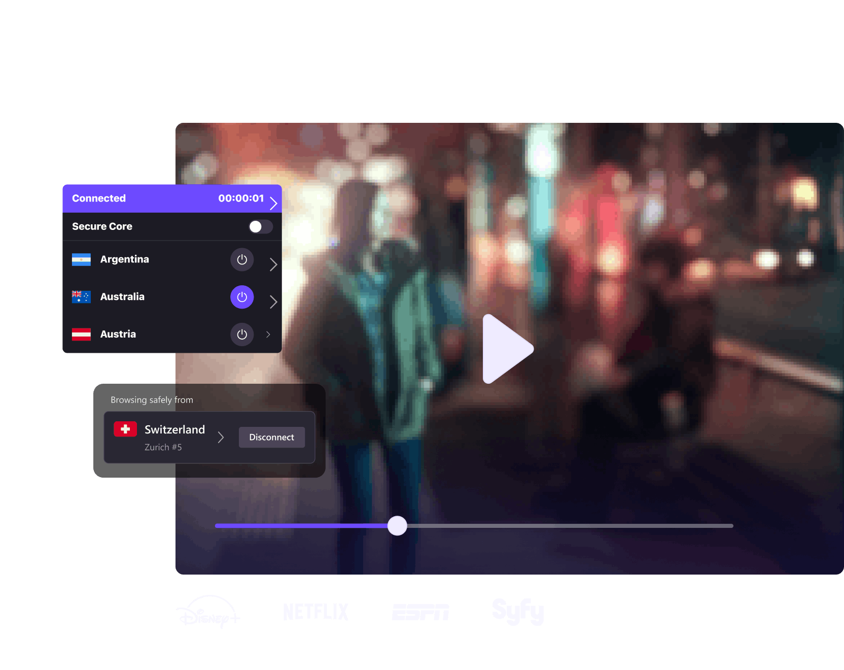Click the Switzerland flag icon
844x670 pixels.
(x=125, y=429)
